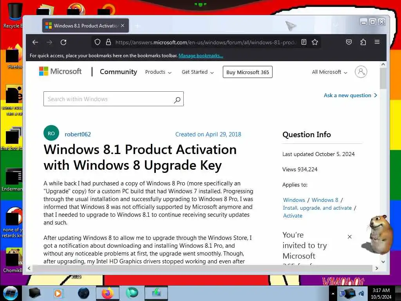The image size is (401, 301).
Task: Click the browser URL address bar
Action: [206, 42]
